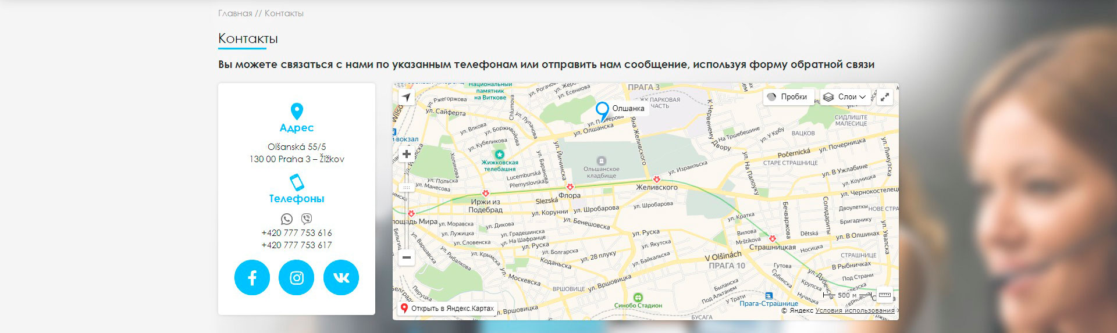Click the map zoom slider handle
This screenshot has width=1117, height=333.
(407, 188)
